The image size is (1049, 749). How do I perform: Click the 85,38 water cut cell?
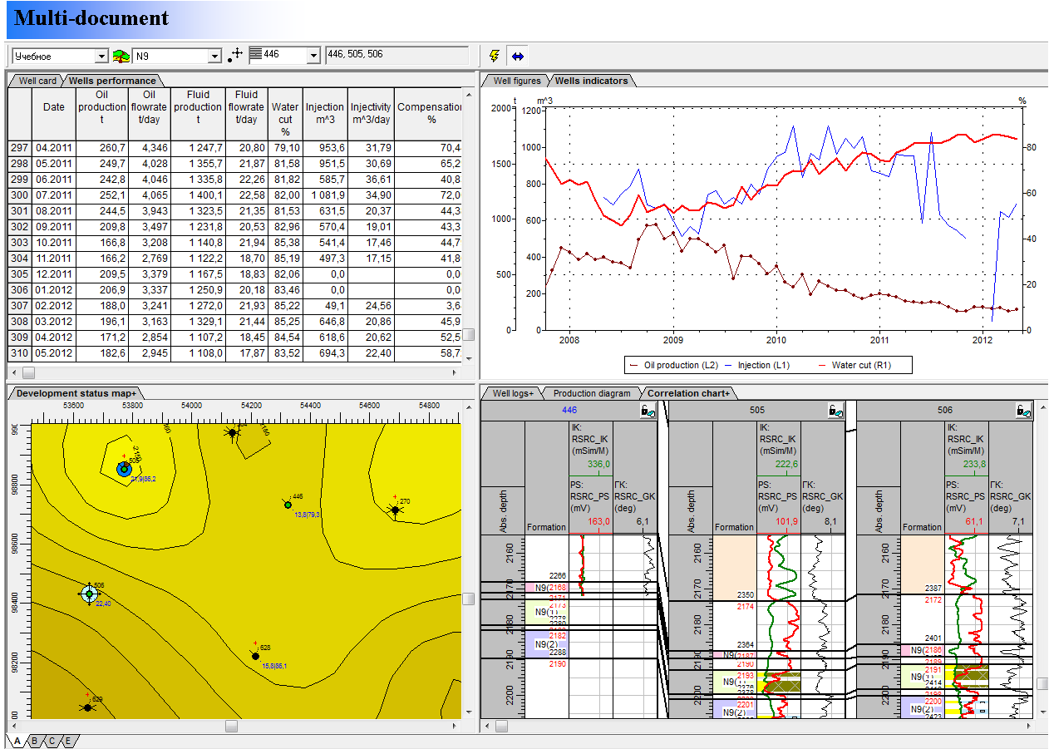285,242
